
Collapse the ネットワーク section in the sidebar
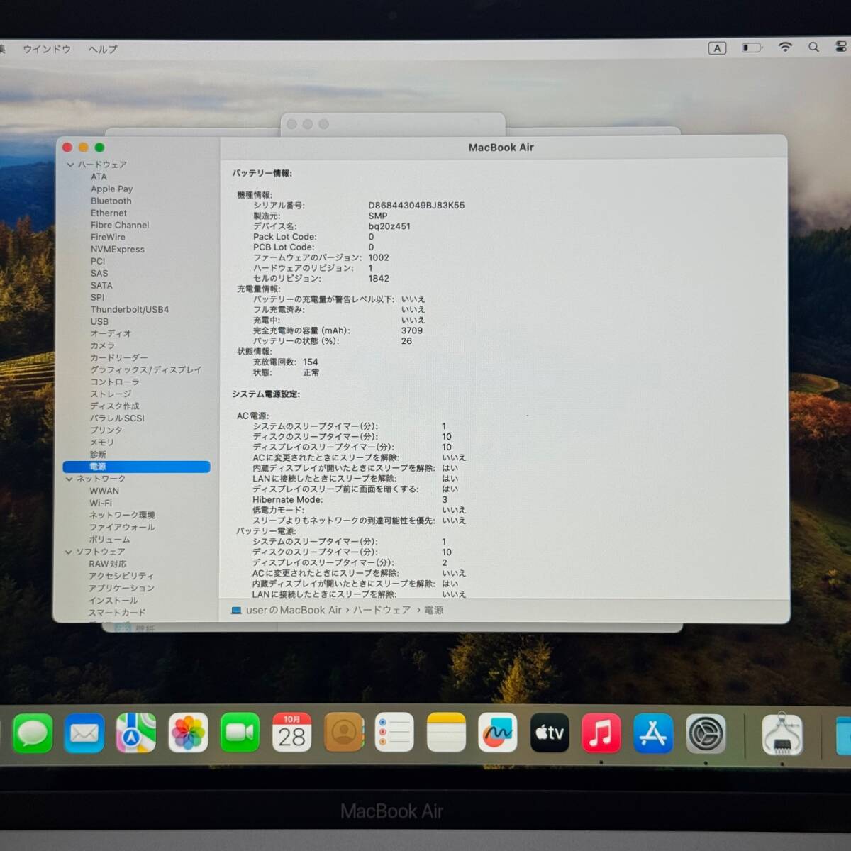[x=69, y=479]
